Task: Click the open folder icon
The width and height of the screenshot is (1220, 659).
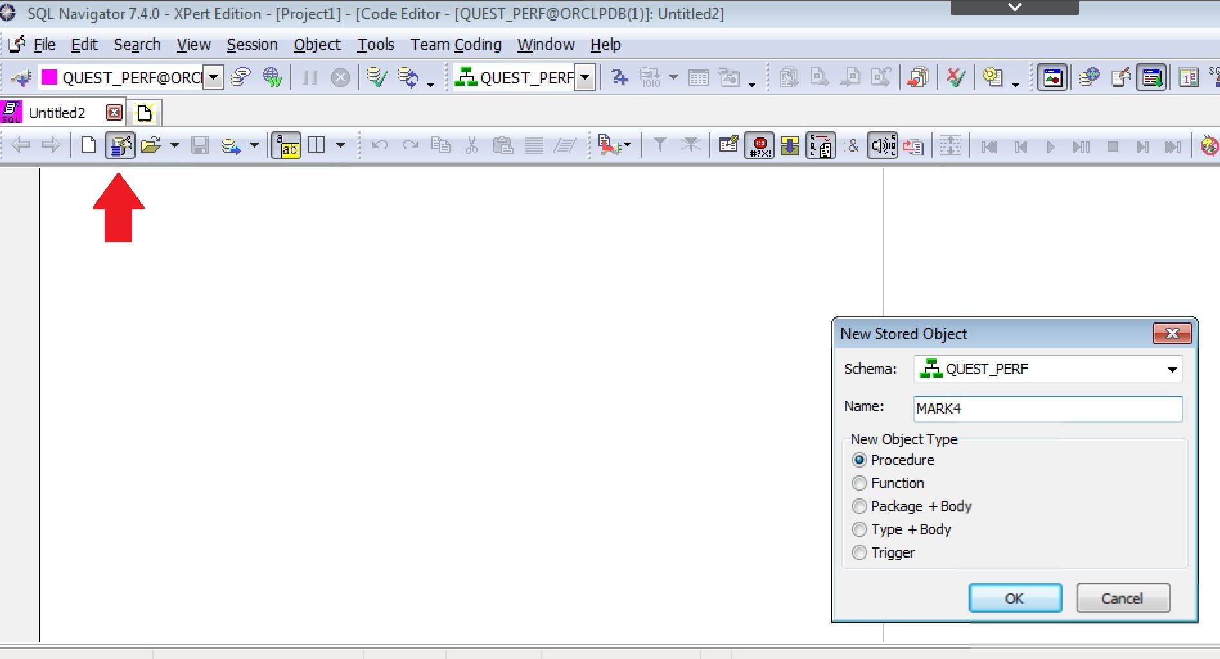Action: 150,145
